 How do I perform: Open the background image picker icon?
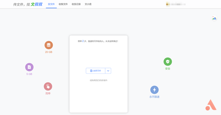pos(214,18)
